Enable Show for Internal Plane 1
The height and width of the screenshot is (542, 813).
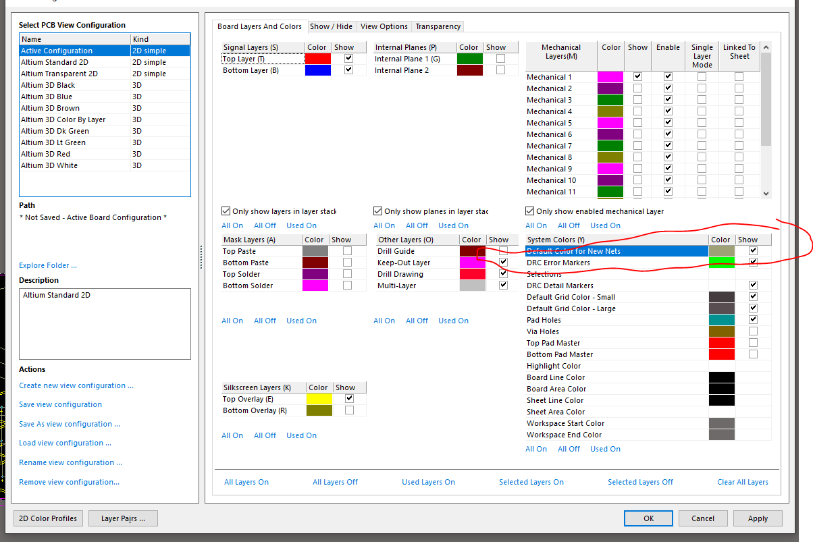tap(500, 59)
